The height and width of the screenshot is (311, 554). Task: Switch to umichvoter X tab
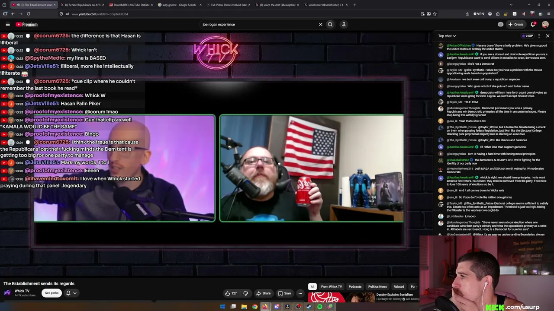point(326,5)
